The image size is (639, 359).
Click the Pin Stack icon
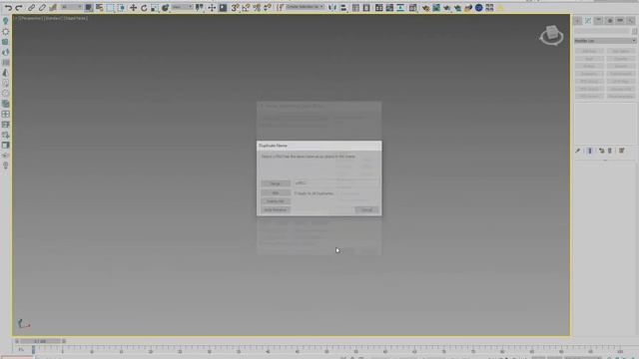[577, 151]
